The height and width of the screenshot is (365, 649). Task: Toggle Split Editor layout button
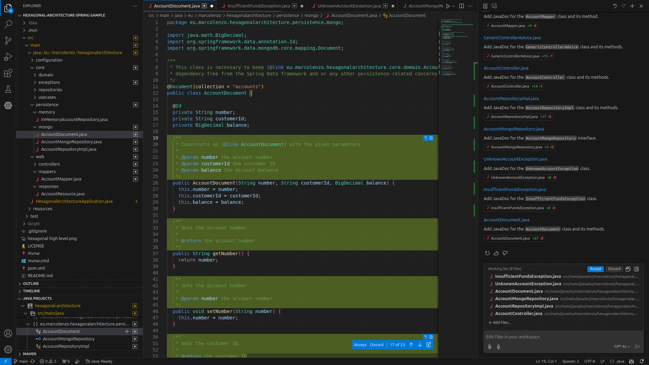click(461, 6)
